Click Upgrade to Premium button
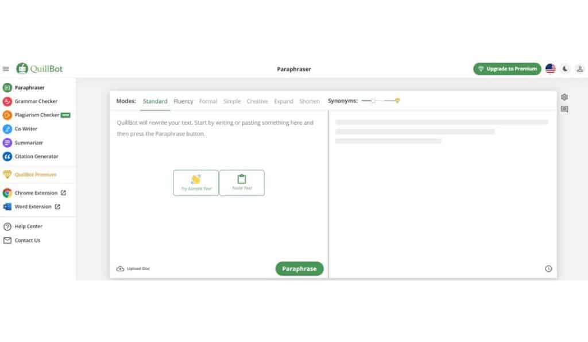Image resolution: width=588 pixels, height=342 pixels. point(507,69)
